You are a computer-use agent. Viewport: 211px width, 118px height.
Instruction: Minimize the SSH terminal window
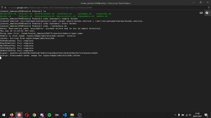[194, 2]
